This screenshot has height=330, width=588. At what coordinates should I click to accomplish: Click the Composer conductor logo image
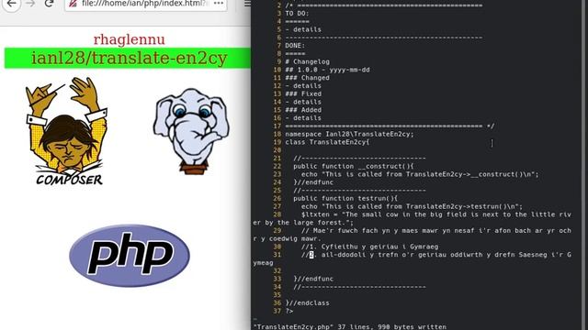[66, 131]
